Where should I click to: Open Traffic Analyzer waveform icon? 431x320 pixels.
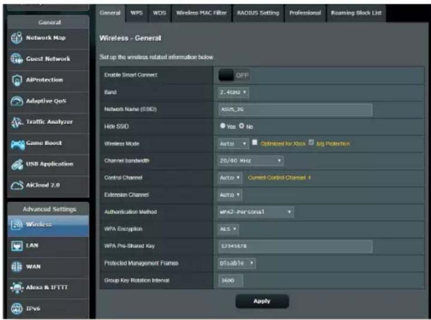[x=17, y=122]
